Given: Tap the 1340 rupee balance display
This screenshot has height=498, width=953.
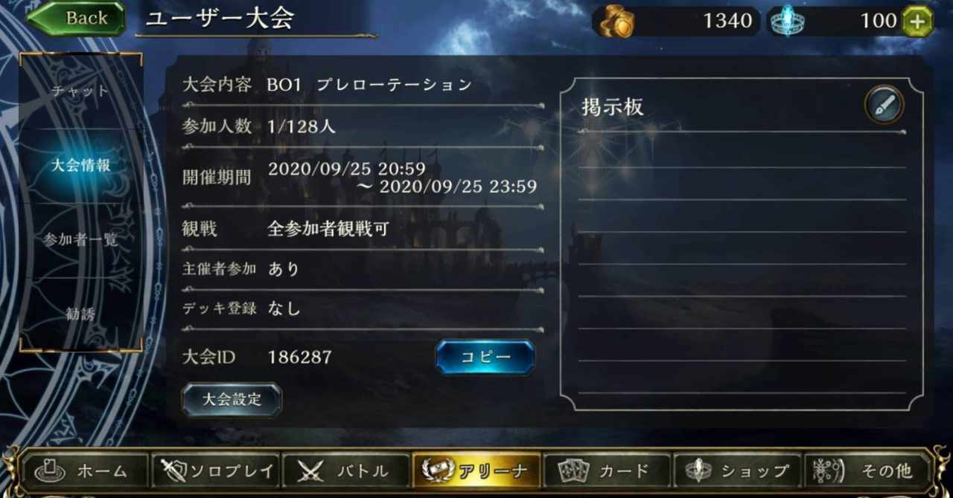Looking at the screenshot, I should click(x=678, y=22).
